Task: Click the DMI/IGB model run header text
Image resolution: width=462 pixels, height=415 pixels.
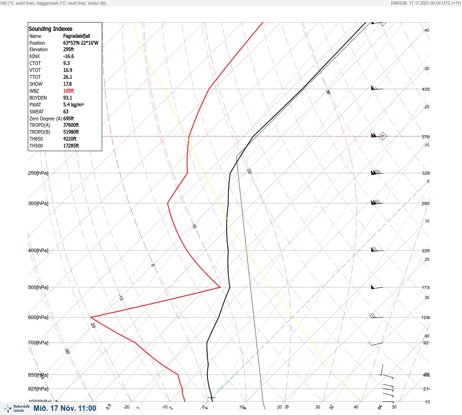Action: (x=426, y=3)
